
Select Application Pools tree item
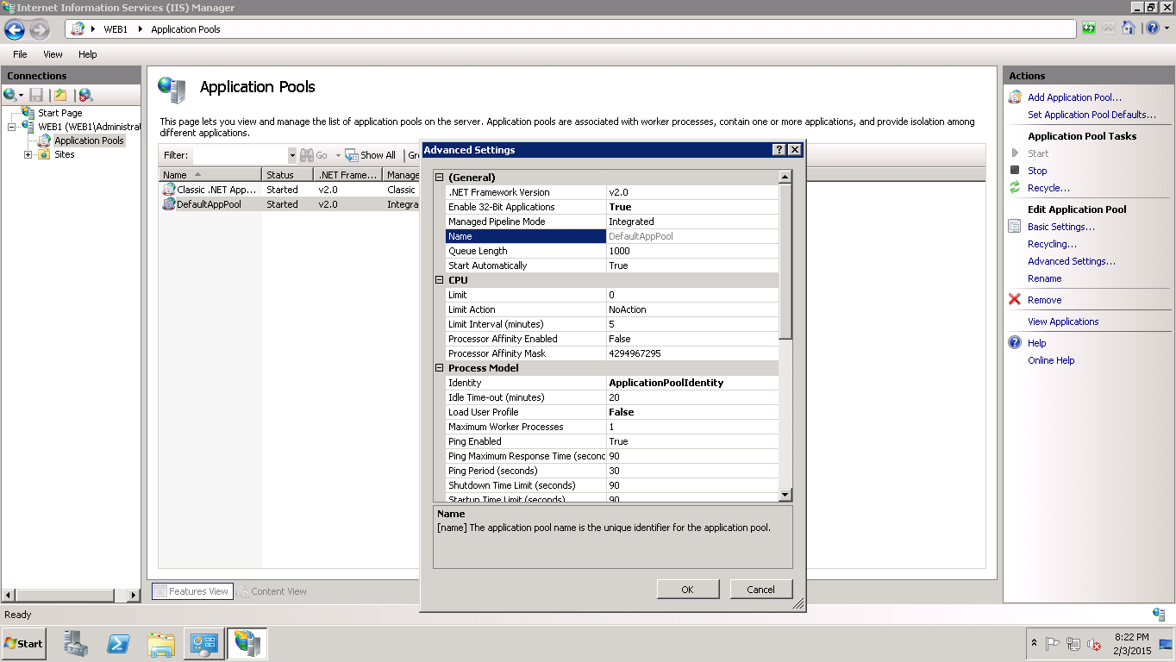[89, 141]
